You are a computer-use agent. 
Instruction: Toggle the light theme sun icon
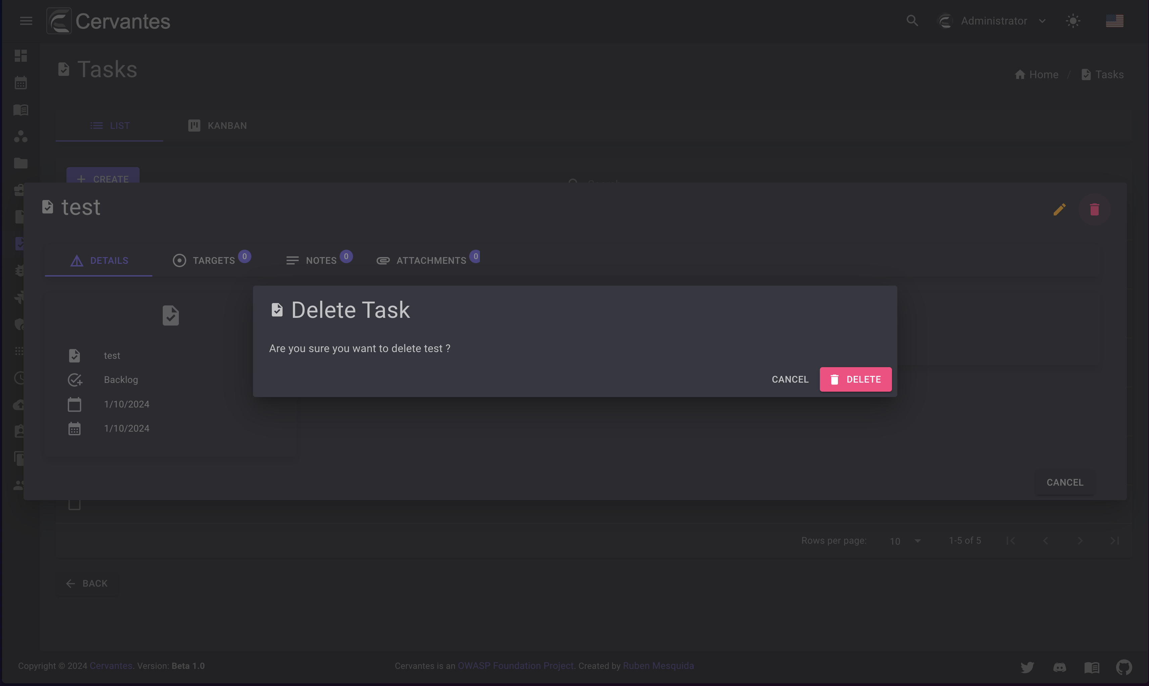click(1073, 21)
